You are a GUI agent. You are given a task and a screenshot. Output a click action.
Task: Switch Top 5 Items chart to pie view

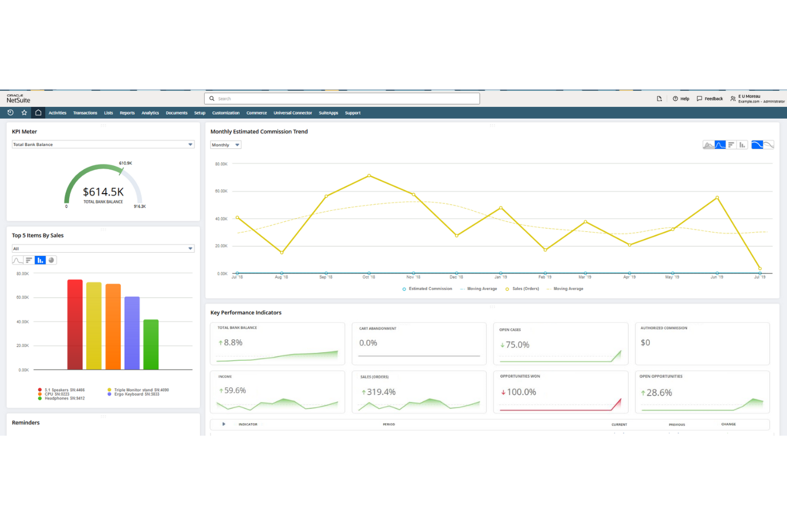pyautogui.click(x=51, y=260)
